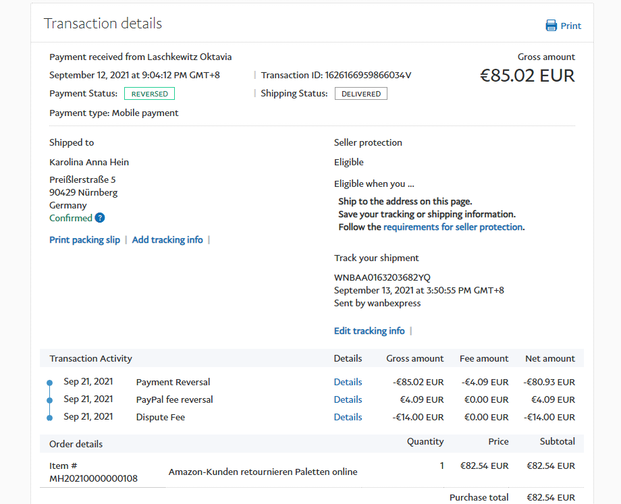The width and height of the screenshot is (621, 504).
Task: Click the tracking number WNBAA0163203682YQ
Action: [382, 277]
